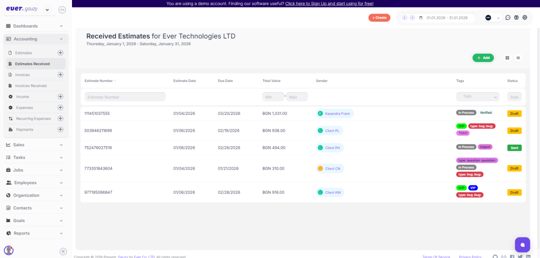Open the Tags filter dropdown
Viewport: 540px width, 258px height.
[x=477, y=97]
